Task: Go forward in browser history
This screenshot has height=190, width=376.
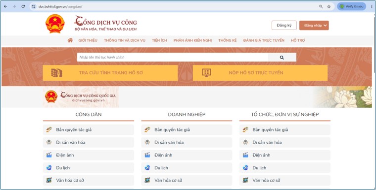Action: click(14, 6)
